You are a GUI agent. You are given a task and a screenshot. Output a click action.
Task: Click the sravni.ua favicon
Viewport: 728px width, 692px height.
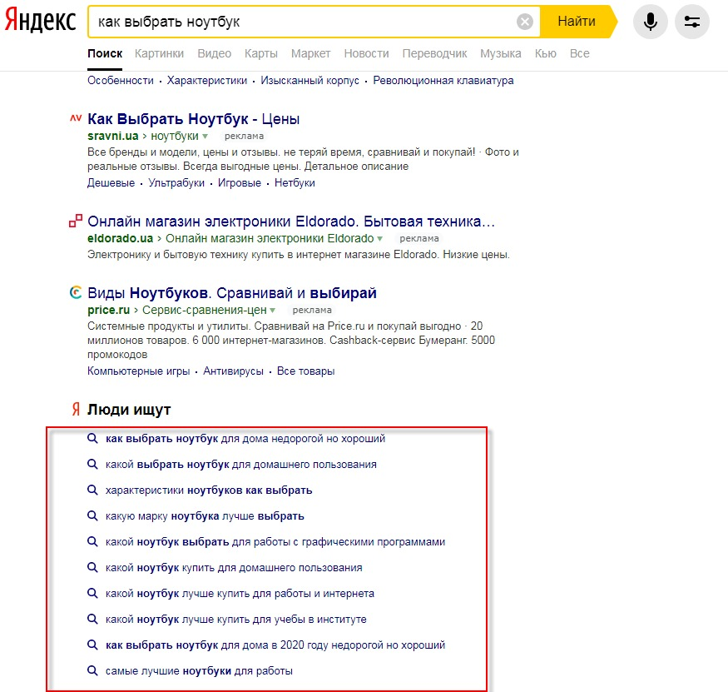coord(76,118)
